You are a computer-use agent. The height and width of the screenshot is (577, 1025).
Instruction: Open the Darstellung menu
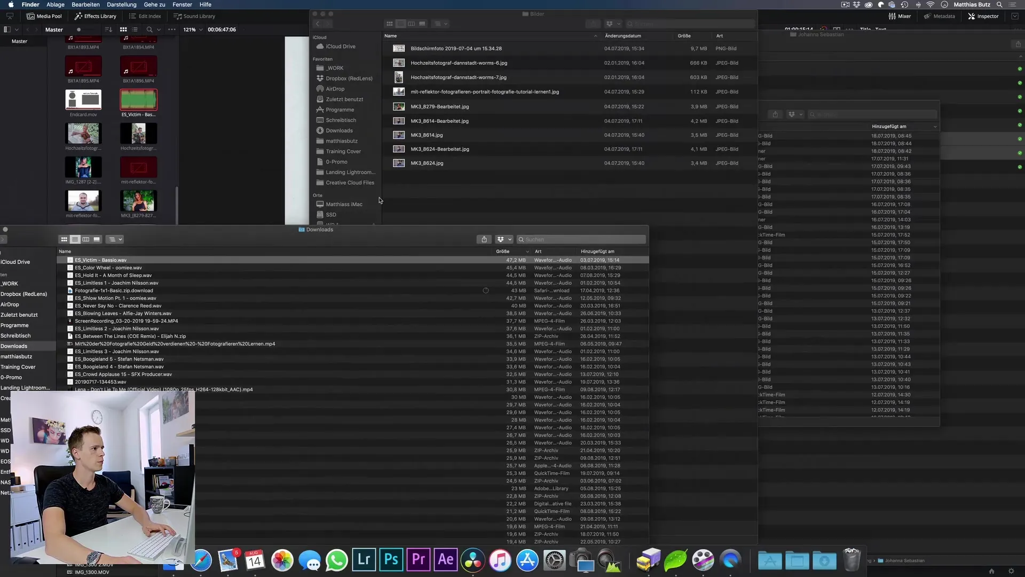coord(122,4)
